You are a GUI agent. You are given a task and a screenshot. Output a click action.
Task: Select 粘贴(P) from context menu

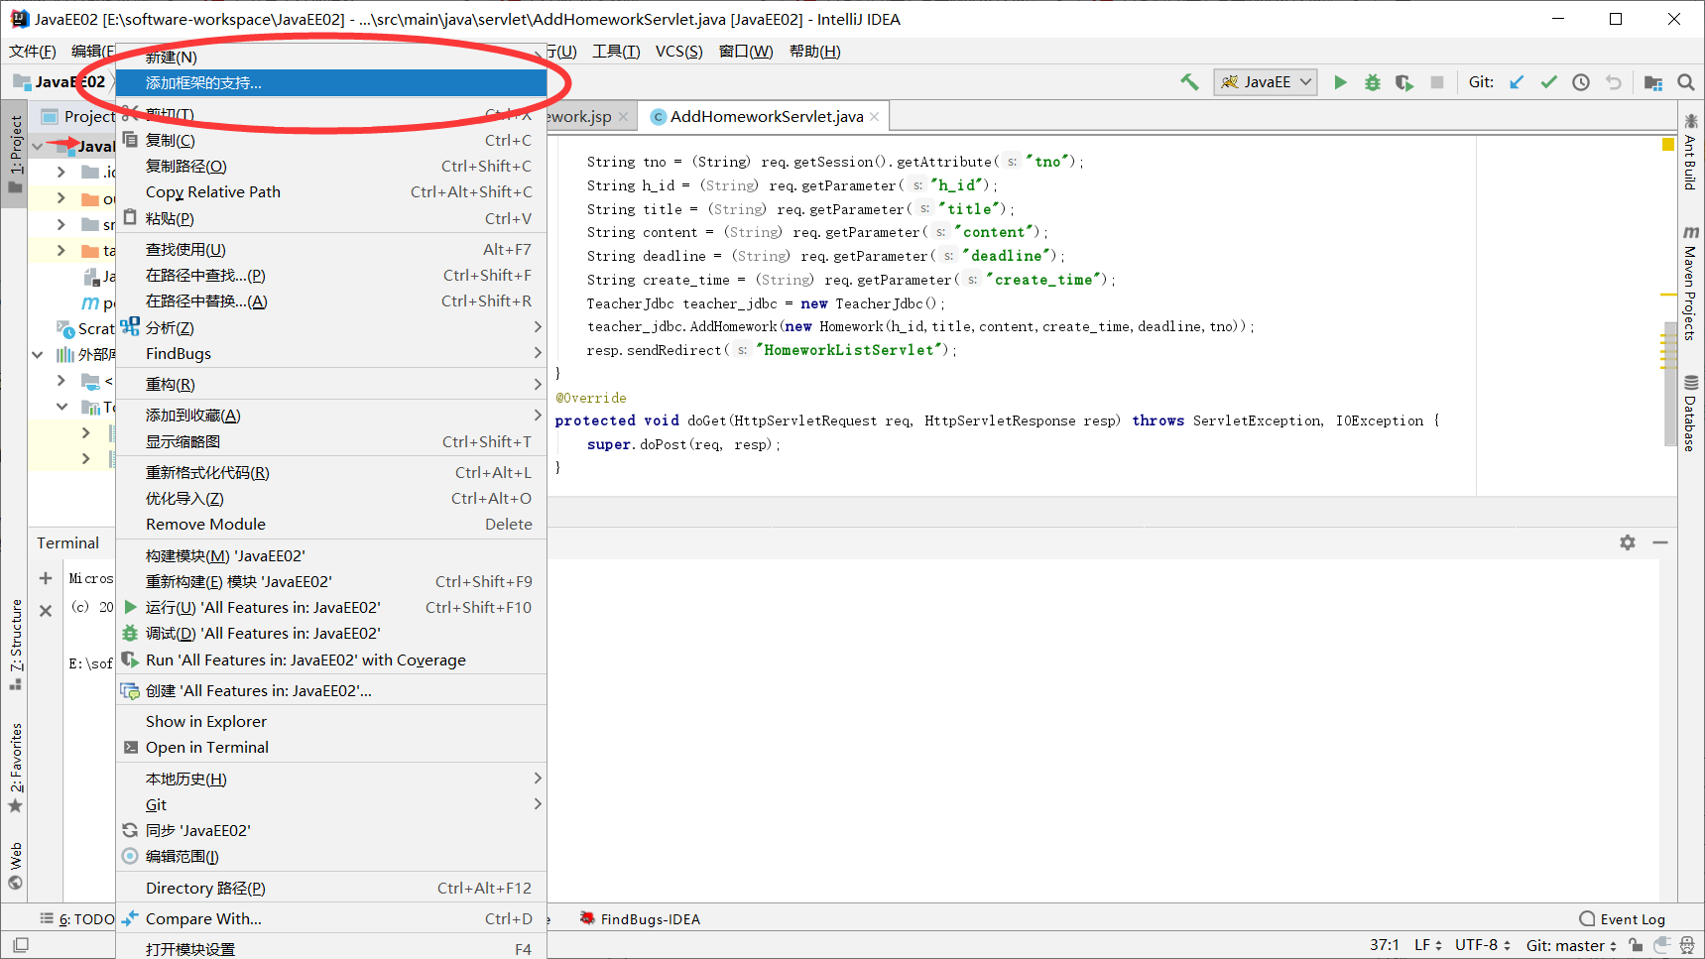[x=331, y=218]
